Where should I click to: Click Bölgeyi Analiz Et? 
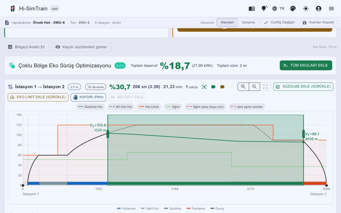tap(27, 47)
